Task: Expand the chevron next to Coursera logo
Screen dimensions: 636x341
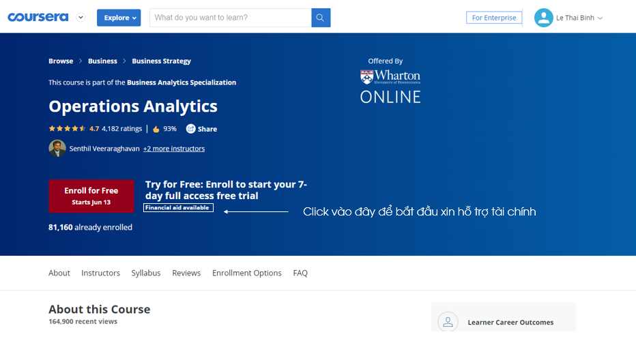Action: coord(81,18)
